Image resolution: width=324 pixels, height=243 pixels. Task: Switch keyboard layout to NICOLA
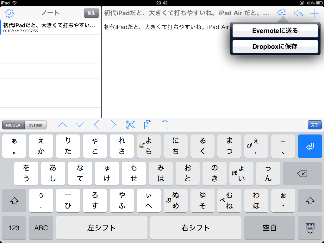pos(13,125)
